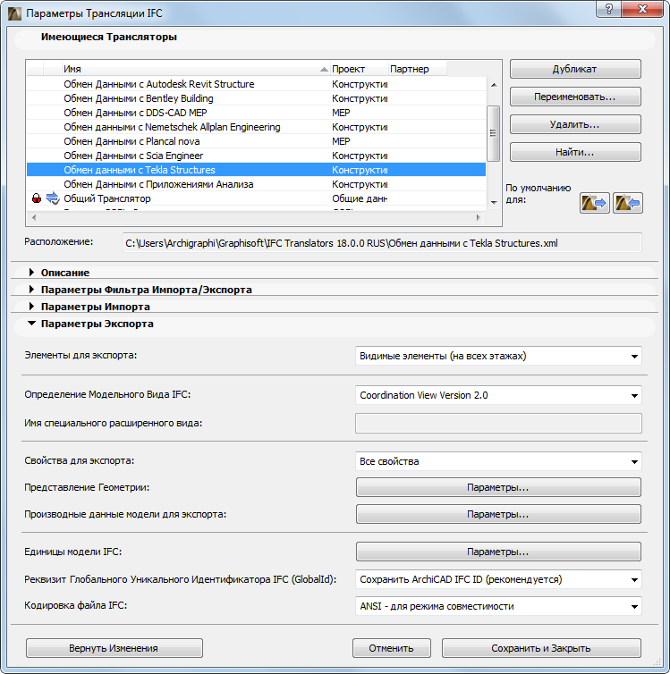Click the Имя специального расширенного вида field
This screenshot has width=670, height=674.
498,424
